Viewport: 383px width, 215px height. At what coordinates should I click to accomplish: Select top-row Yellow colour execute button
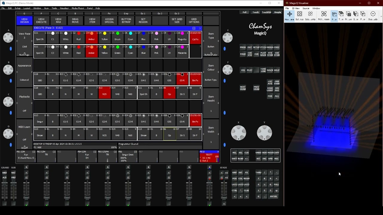[x=104, y=37]
